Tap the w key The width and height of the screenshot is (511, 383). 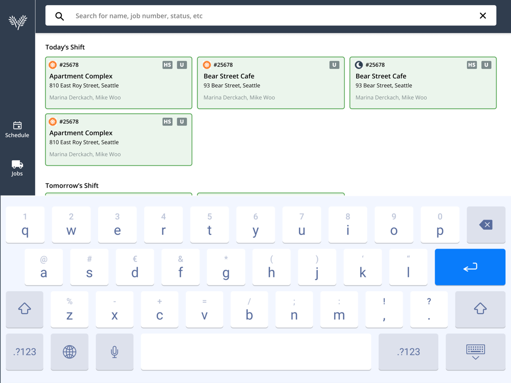(71, 225)
